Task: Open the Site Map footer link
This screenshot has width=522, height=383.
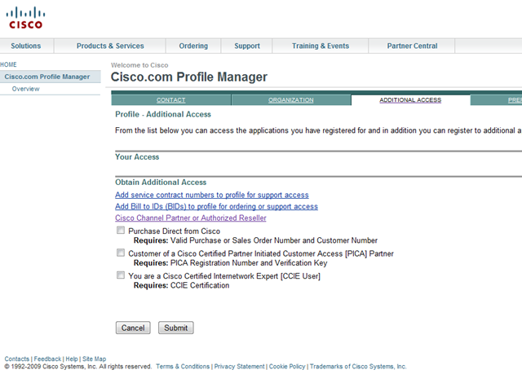Action: coord(95,359)
